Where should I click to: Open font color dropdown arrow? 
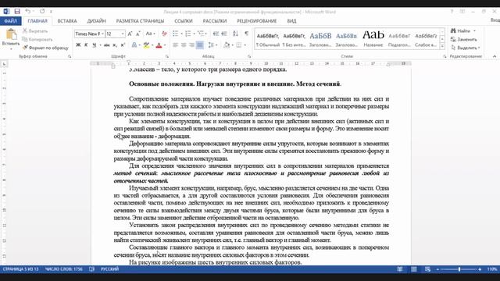click(165, 45)
